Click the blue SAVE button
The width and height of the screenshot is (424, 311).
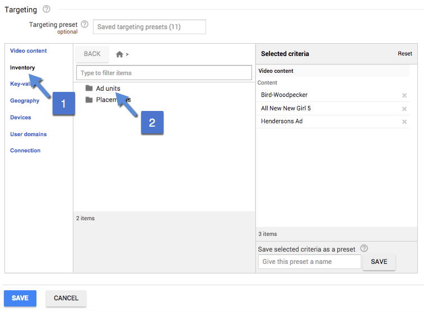pos(20,298)
